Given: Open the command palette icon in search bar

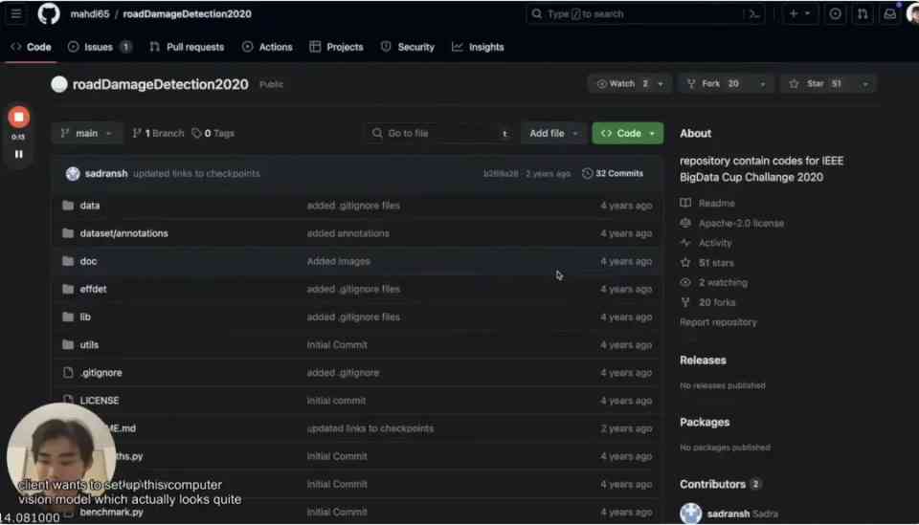Looking at the screenshot, I should [754, 14].
